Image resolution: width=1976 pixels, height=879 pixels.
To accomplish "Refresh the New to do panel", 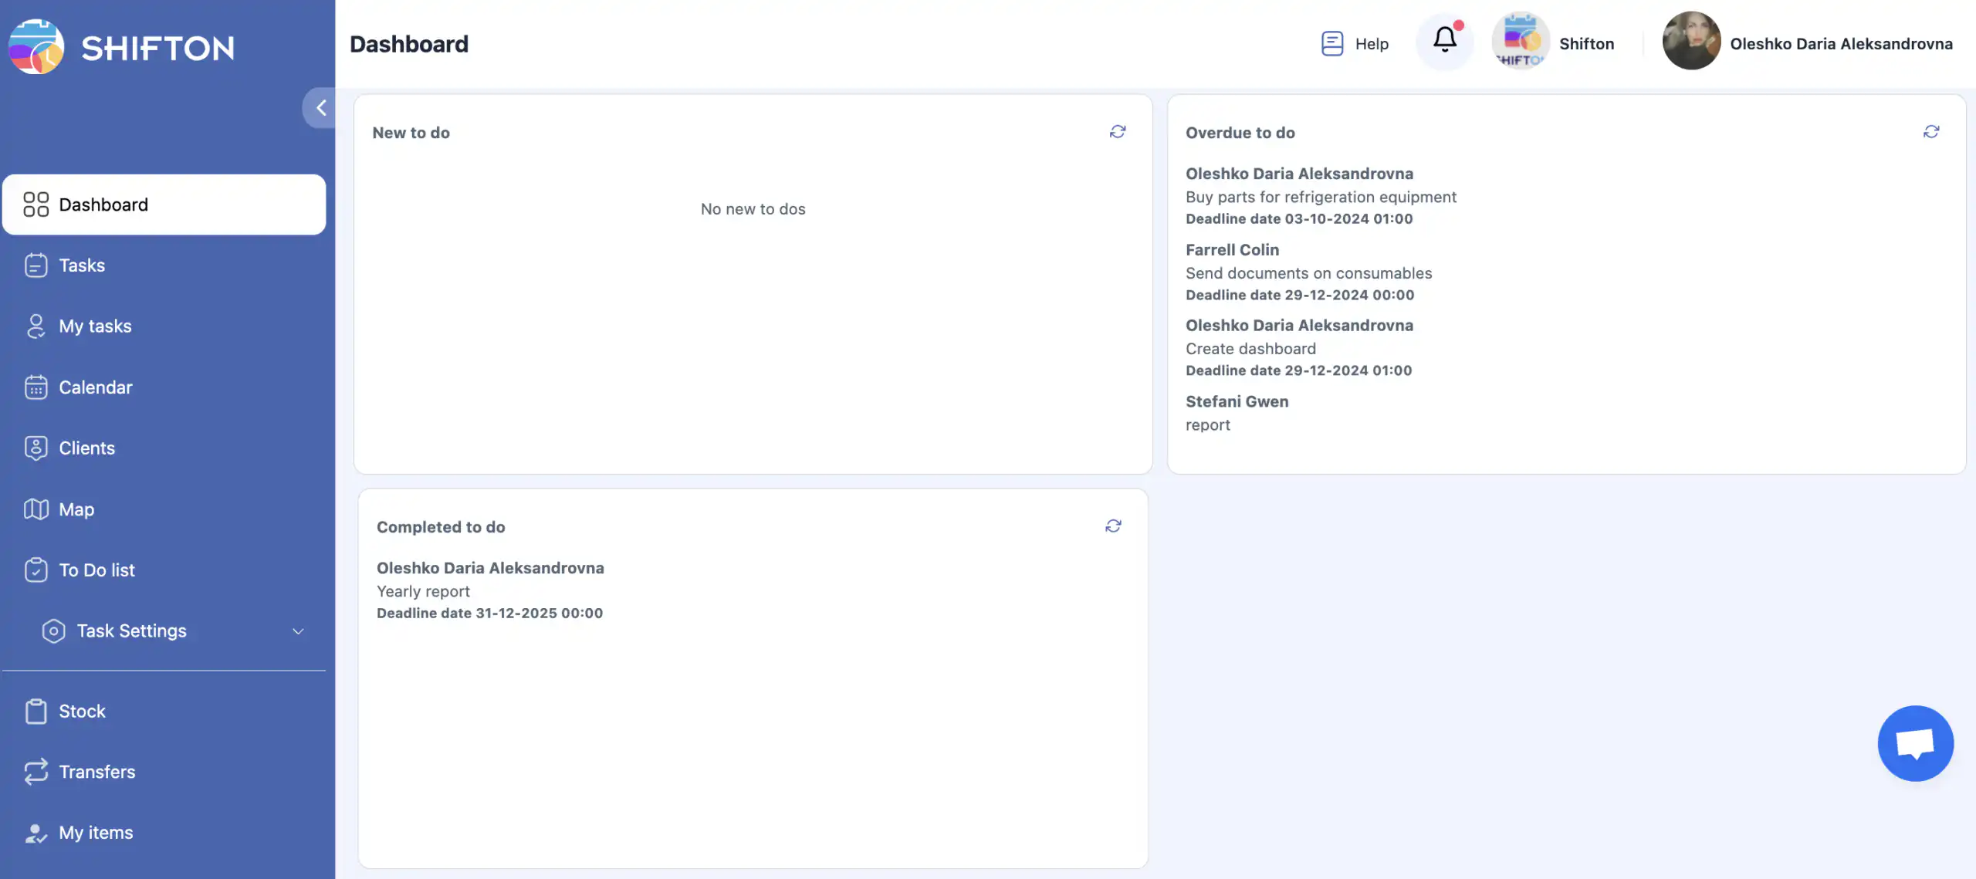I will tap(1117, 132).
